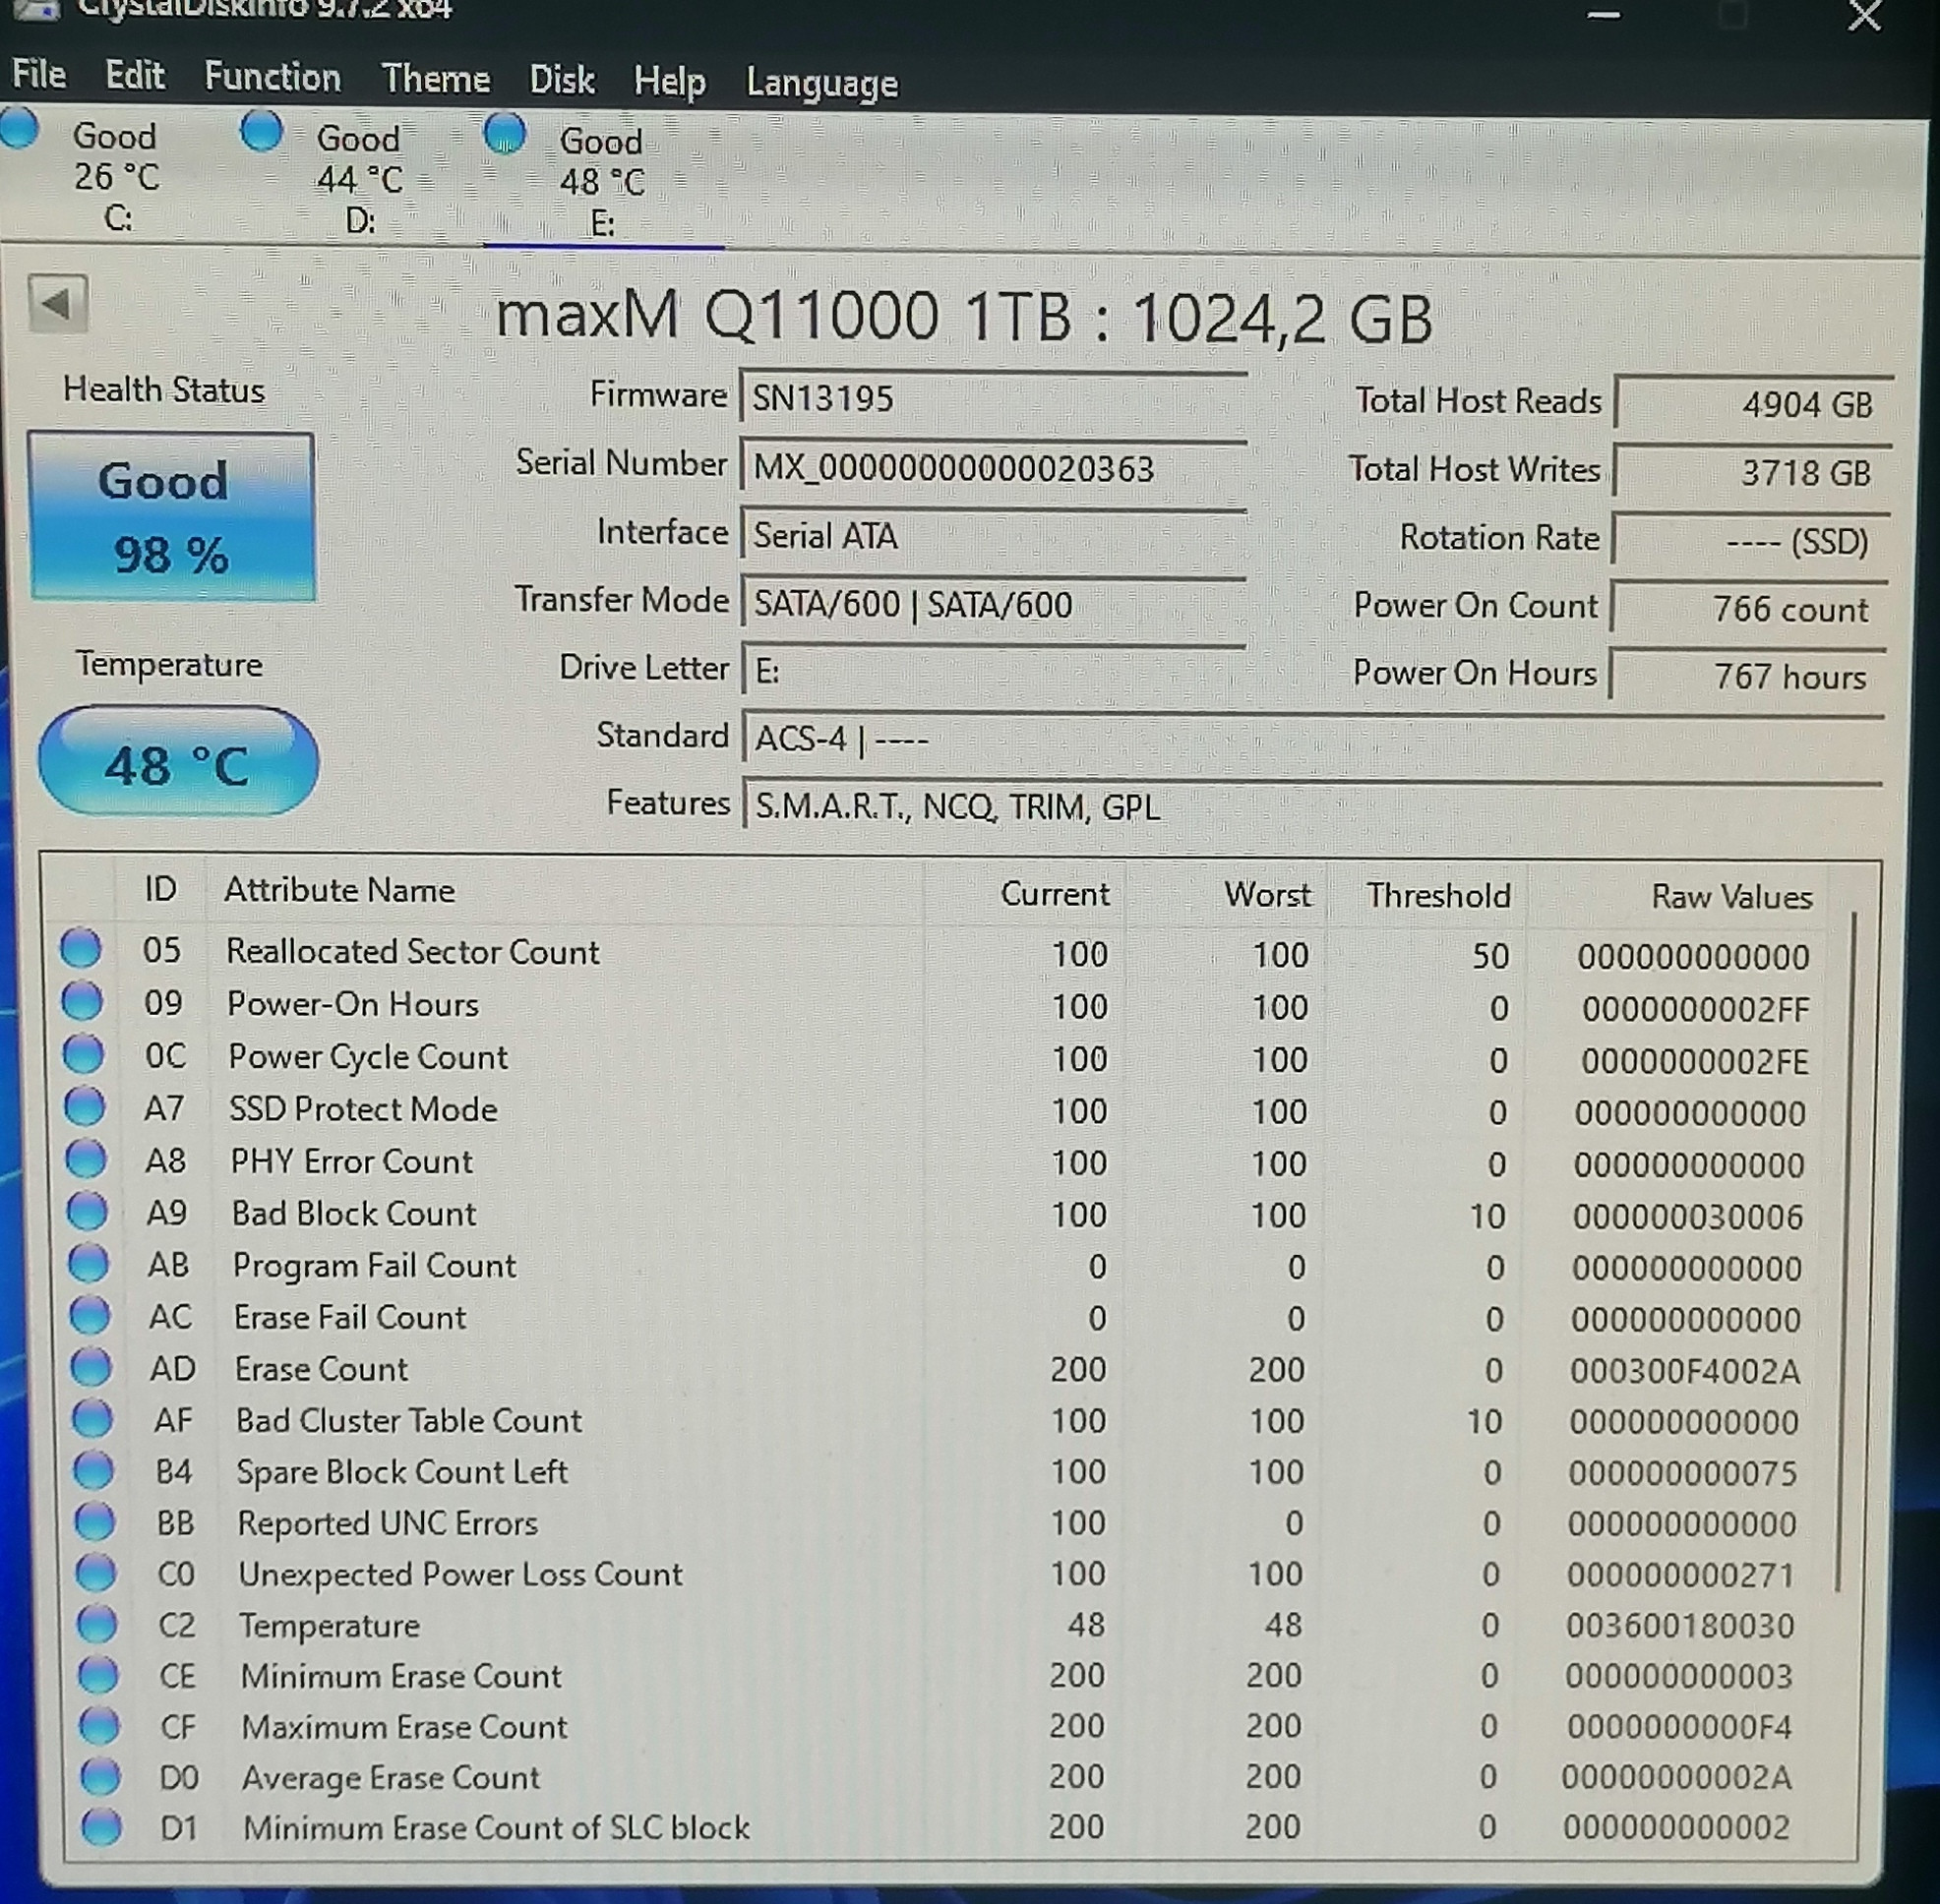
Task: Click the C: drive blue status indicator
Action: pos(18,128)
